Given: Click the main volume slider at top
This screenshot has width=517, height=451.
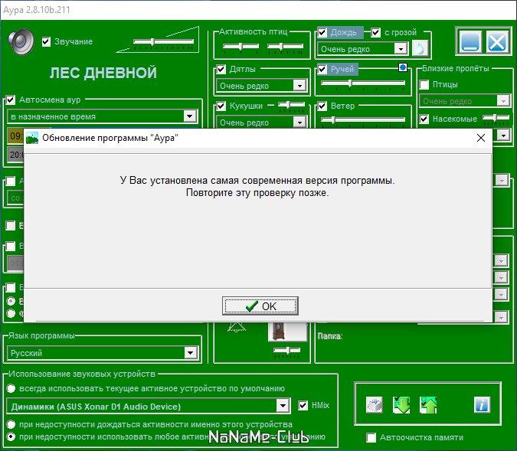Looking at the screenshot, I should point(164,42).
